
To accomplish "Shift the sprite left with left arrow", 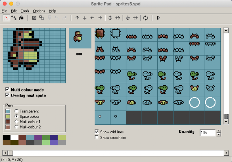I will pos(92,18).
